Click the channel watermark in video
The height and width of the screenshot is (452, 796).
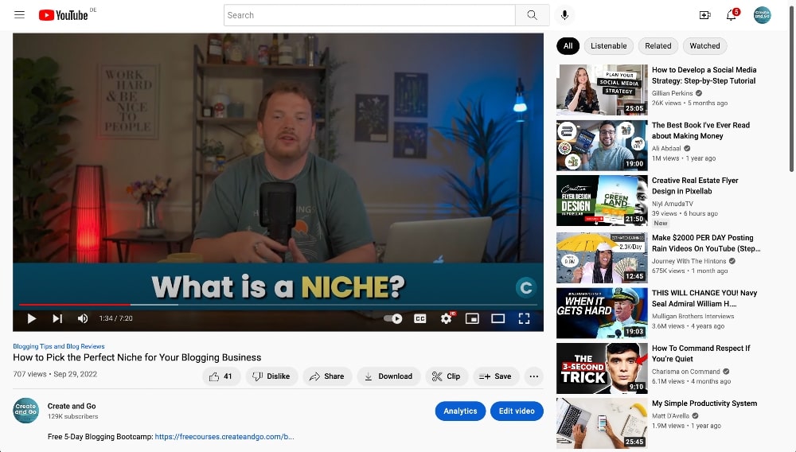tap(526, 287)
